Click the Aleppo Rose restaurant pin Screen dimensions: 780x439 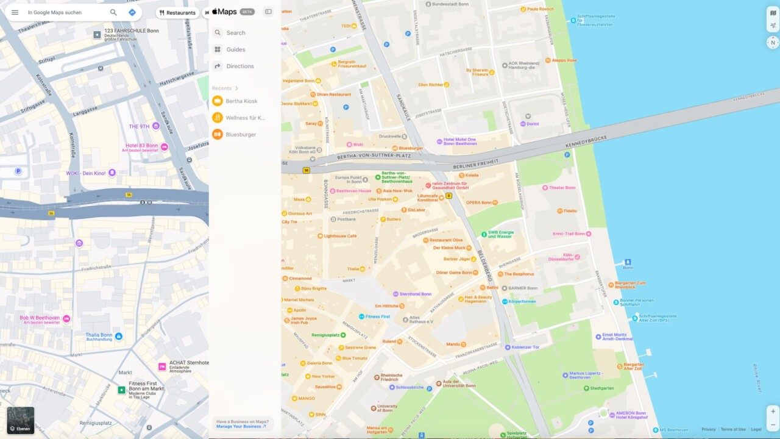(547, 60)
